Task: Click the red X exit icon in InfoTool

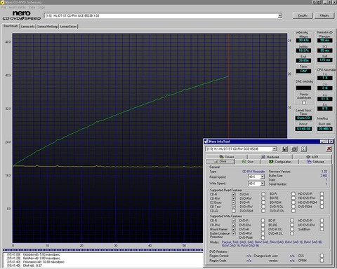Action: point(329,149)
